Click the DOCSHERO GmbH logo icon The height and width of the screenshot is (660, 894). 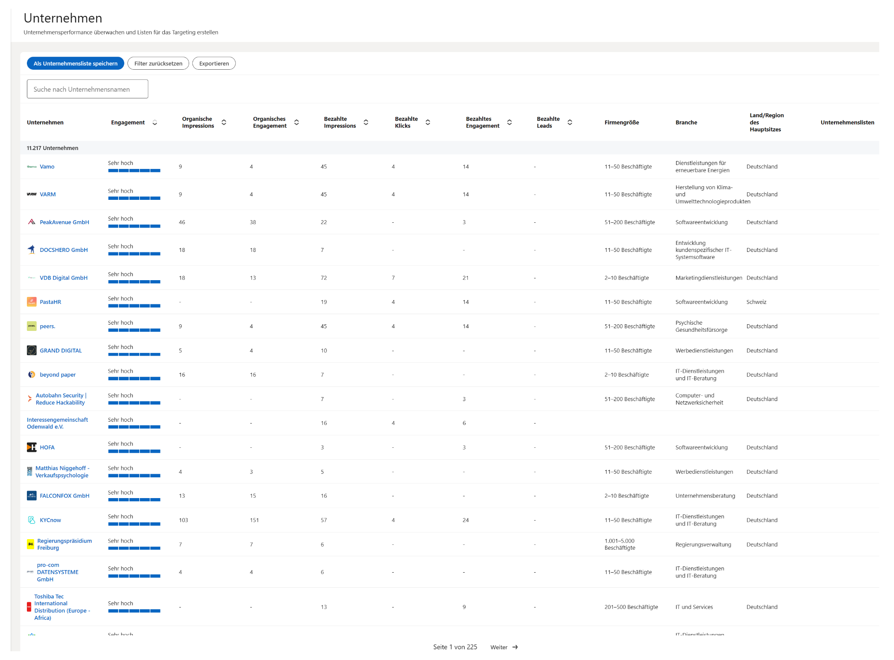[x=32, y=250]
